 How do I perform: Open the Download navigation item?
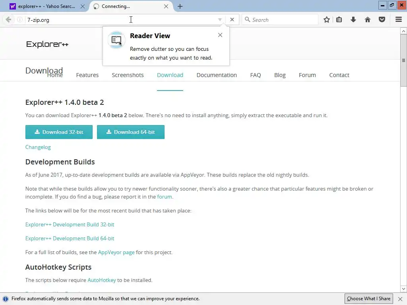(170, 75)
